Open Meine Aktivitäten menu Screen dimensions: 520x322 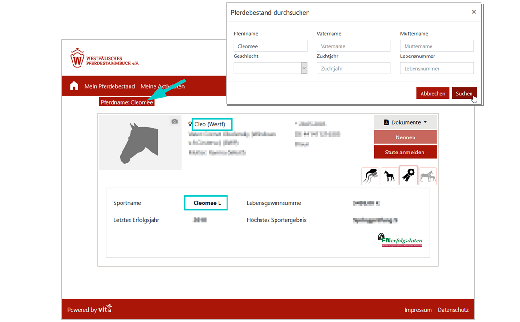tap(162, 86)
